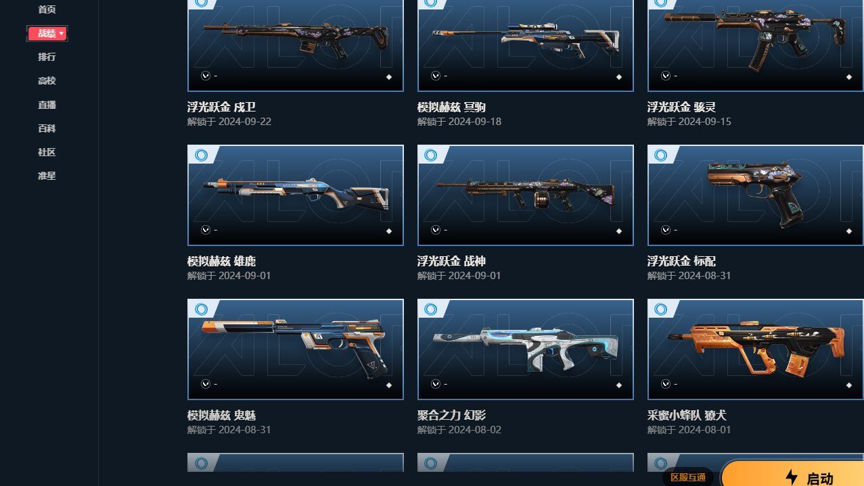This screenshot has height=486, width=864.
Task: Click circle badge icon on 聚合之力 幻影 card
Action: pyautogui.click(x=431, y=310)
